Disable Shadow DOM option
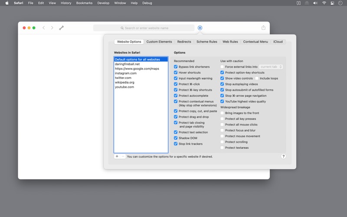Viewport: 347px width, 217px height. (x=176, y=138)
